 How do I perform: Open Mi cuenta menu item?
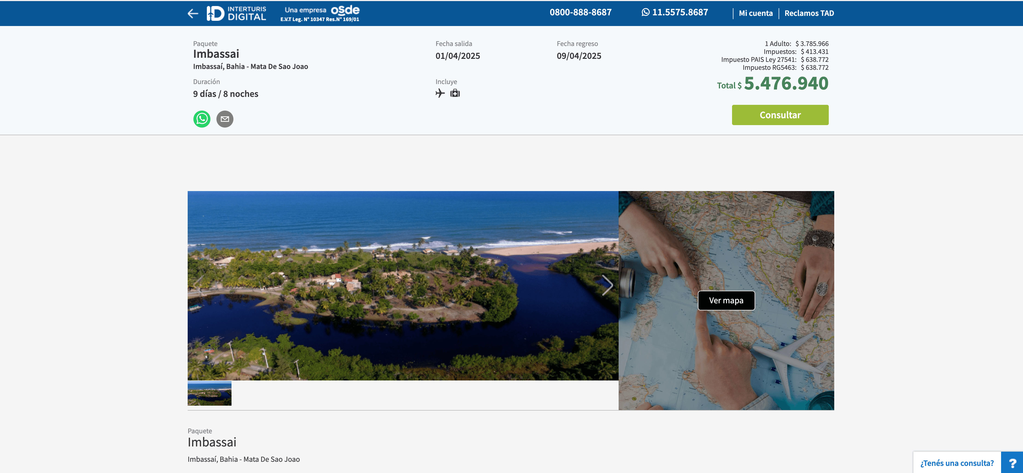[755, 13]
